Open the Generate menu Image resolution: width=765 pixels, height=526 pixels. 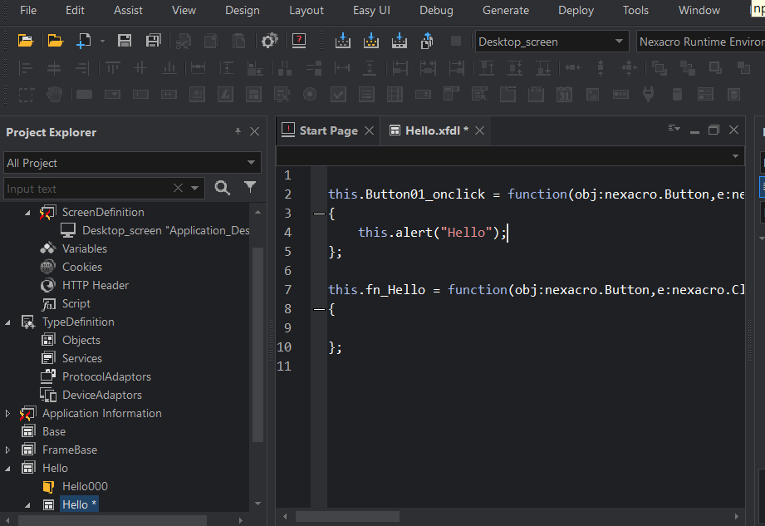click(x=506, y=10)
